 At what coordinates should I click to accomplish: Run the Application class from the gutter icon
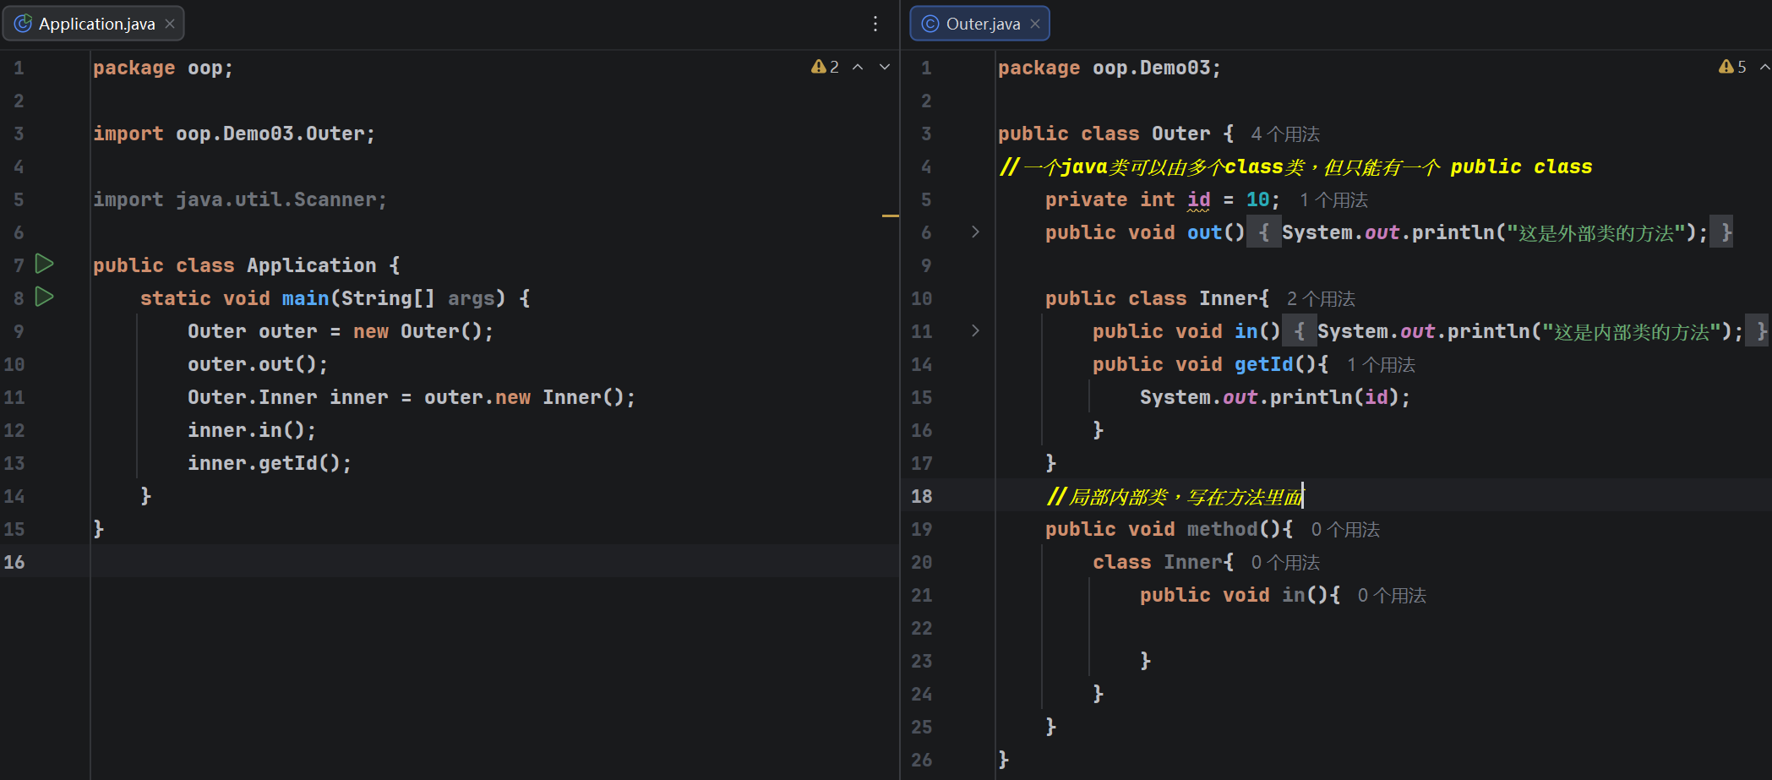45,264
